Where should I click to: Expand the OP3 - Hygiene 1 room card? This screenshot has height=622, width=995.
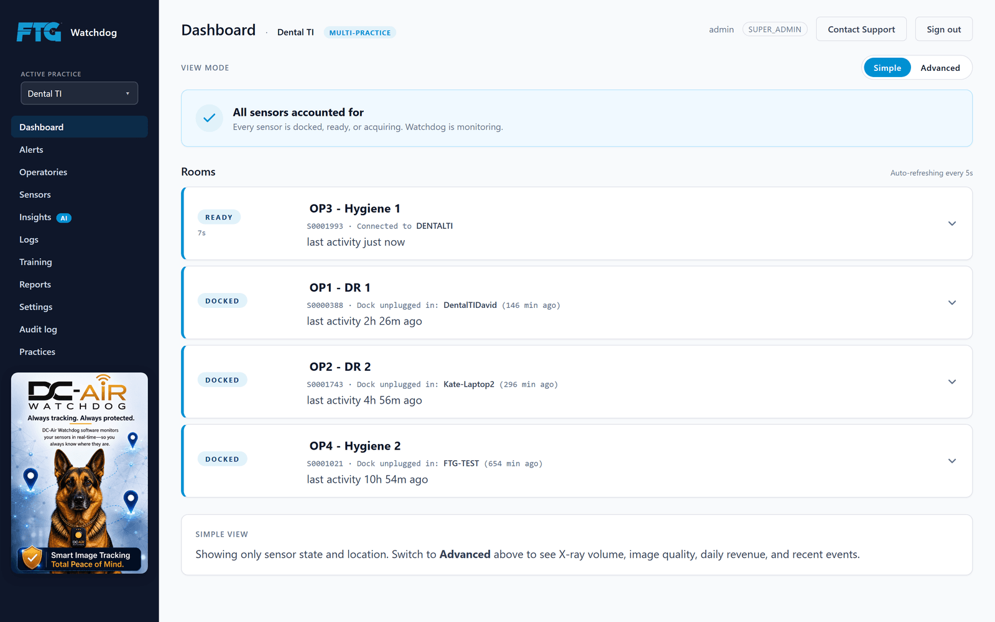pos(951,223)
